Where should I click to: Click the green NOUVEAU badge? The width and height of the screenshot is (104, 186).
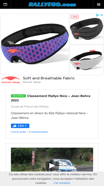click(x=18, y=96)
